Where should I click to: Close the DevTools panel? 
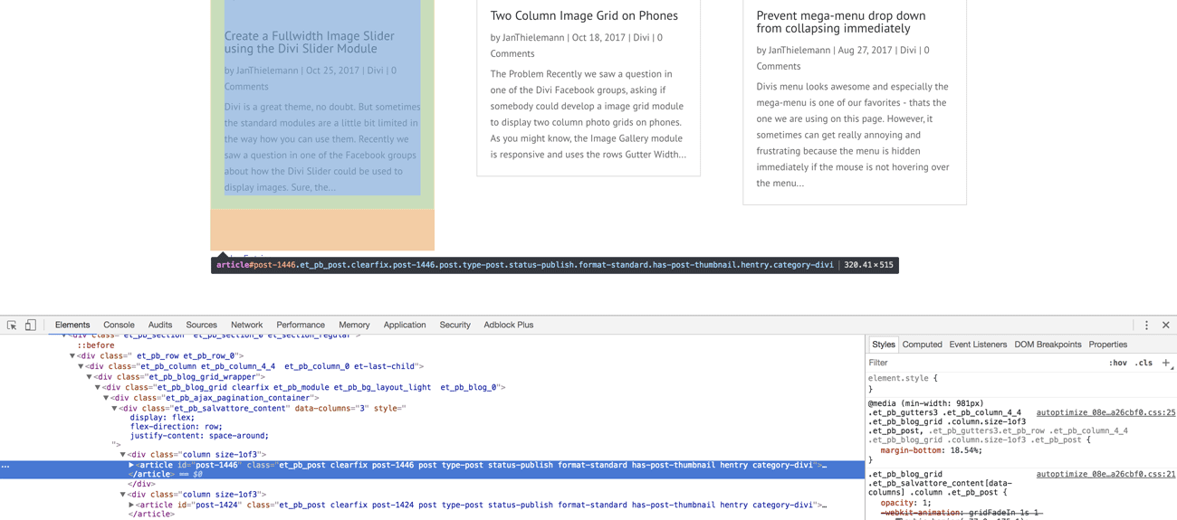point(1165,326)
